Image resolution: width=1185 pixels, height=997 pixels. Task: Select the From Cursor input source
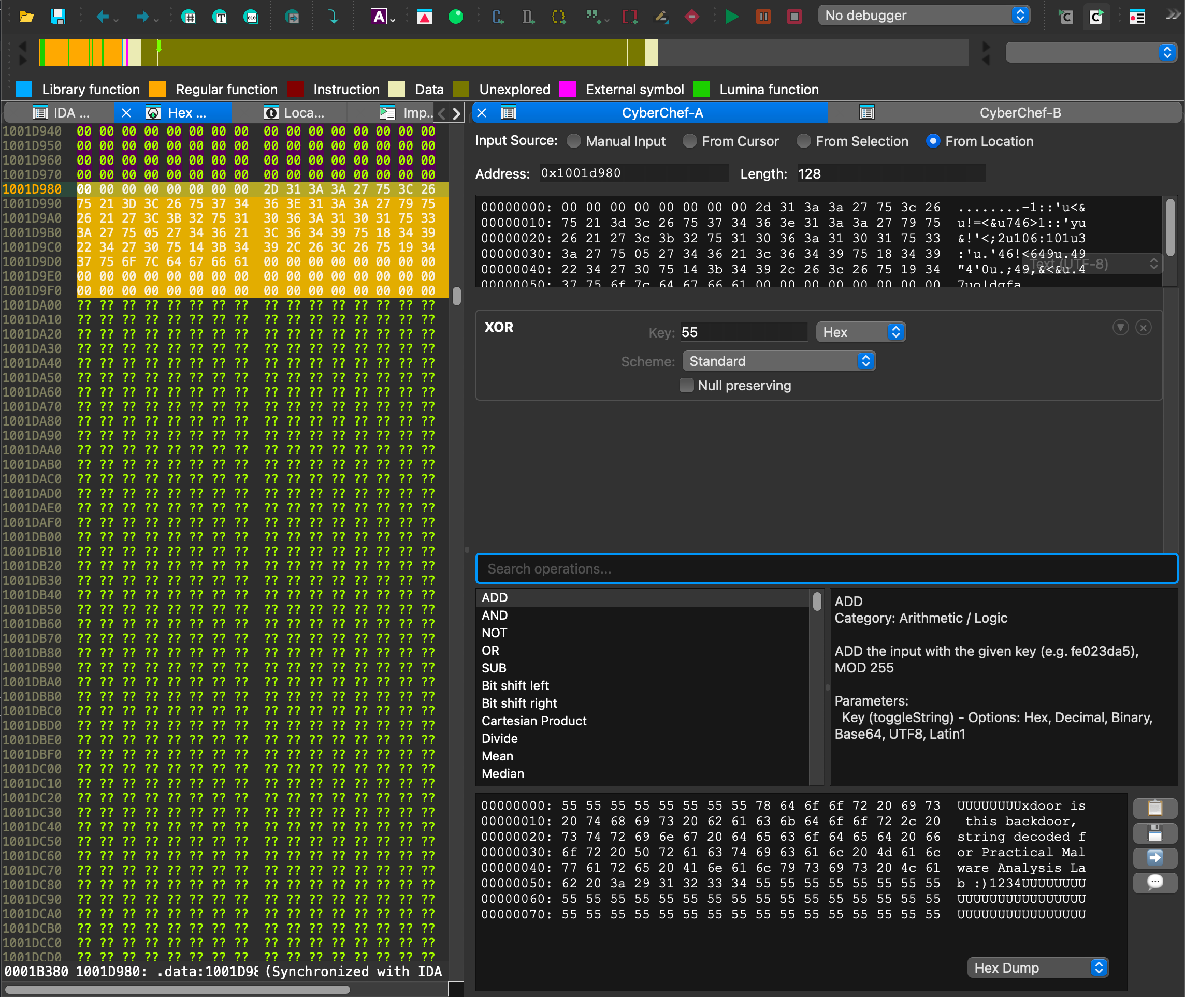point(690,141)
